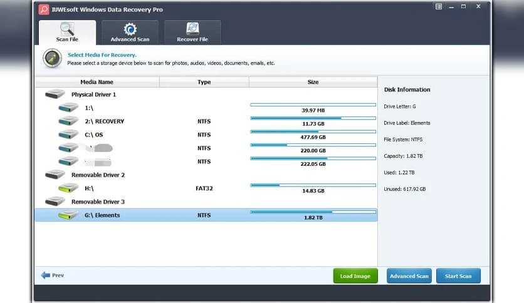Screen dimensions: 524x303
Task: Open the Recover File tab
Action: [192, 33]
